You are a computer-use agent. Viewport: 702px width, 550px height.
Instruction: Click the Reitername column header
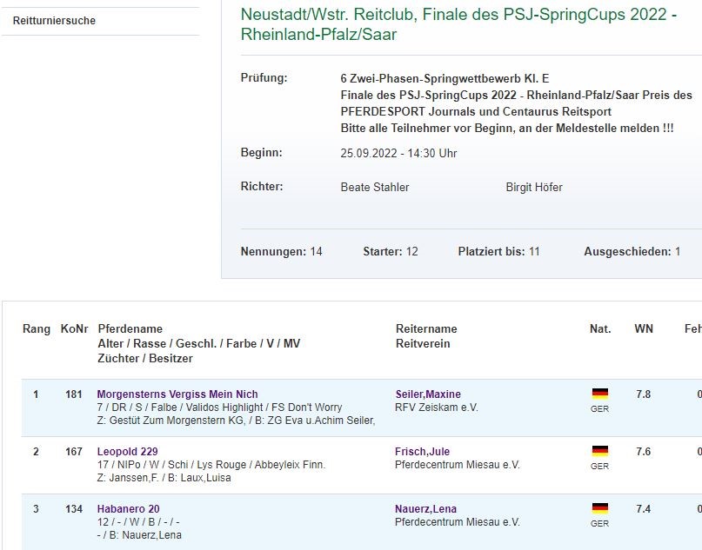click(426, 329)
